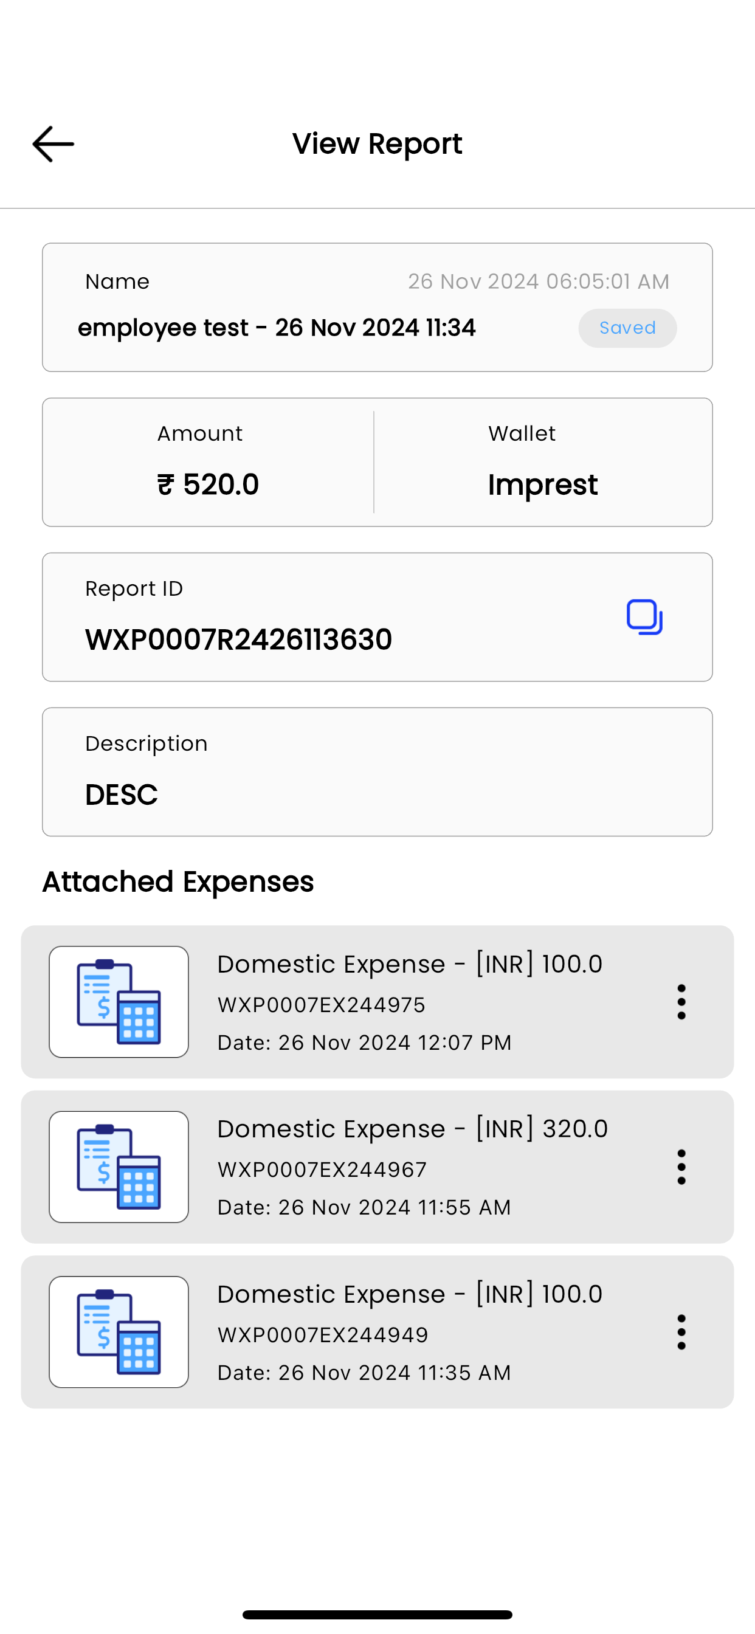The width and height of the screenshot is (755, 1634).
Task: Tap the Attached Expenses heading
Action: 178,881
